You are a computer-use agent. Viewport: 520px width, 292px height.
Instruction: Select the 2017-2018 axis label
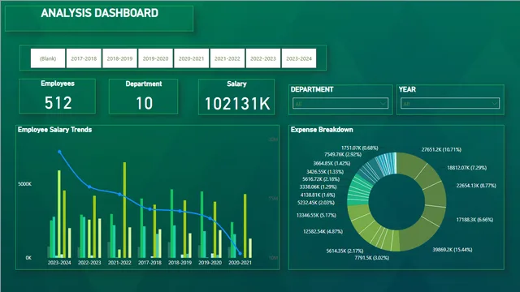pos(149,263)
